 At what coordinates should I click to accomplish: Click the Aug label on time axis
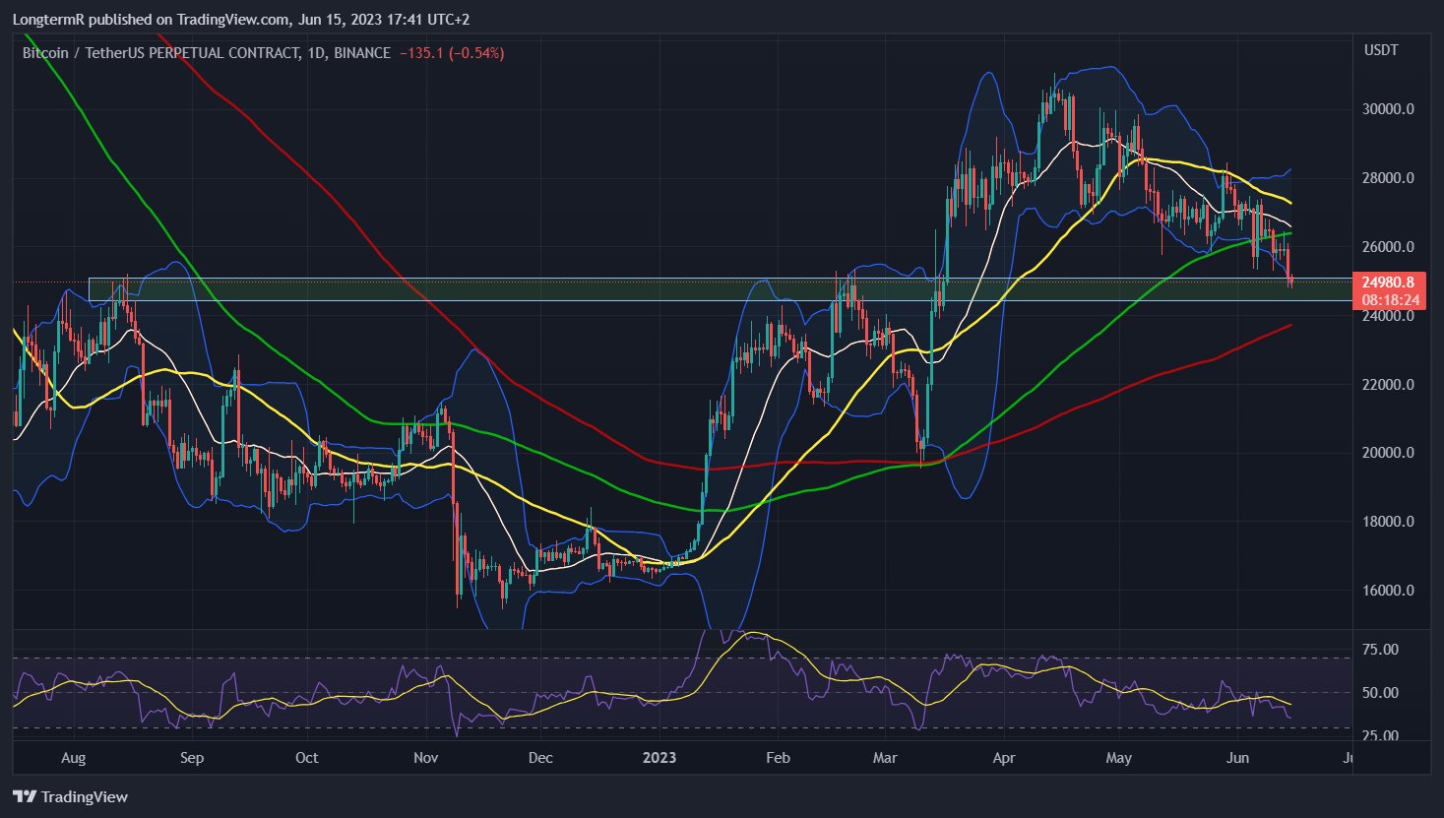coord(73,758)
